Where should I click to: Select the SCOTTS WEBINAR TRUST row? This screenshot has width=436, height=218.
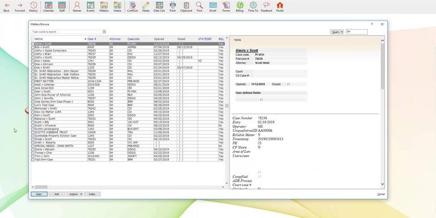(128, 132)
